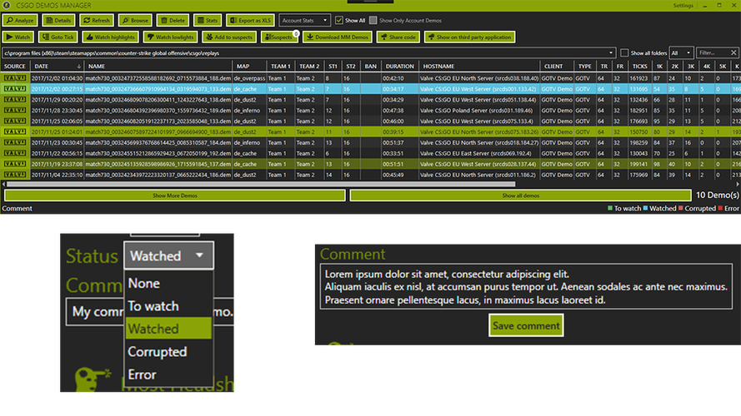Clear the filter with the X

[733, 52]
